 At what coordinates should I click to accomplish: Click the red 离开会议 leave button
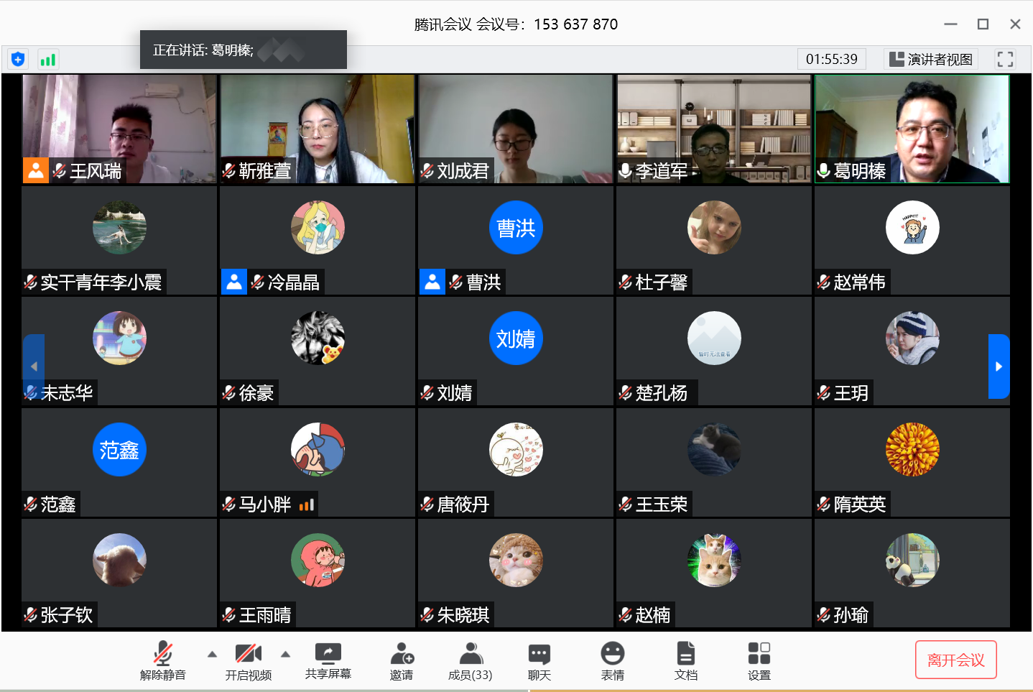(x=955, y=660)
